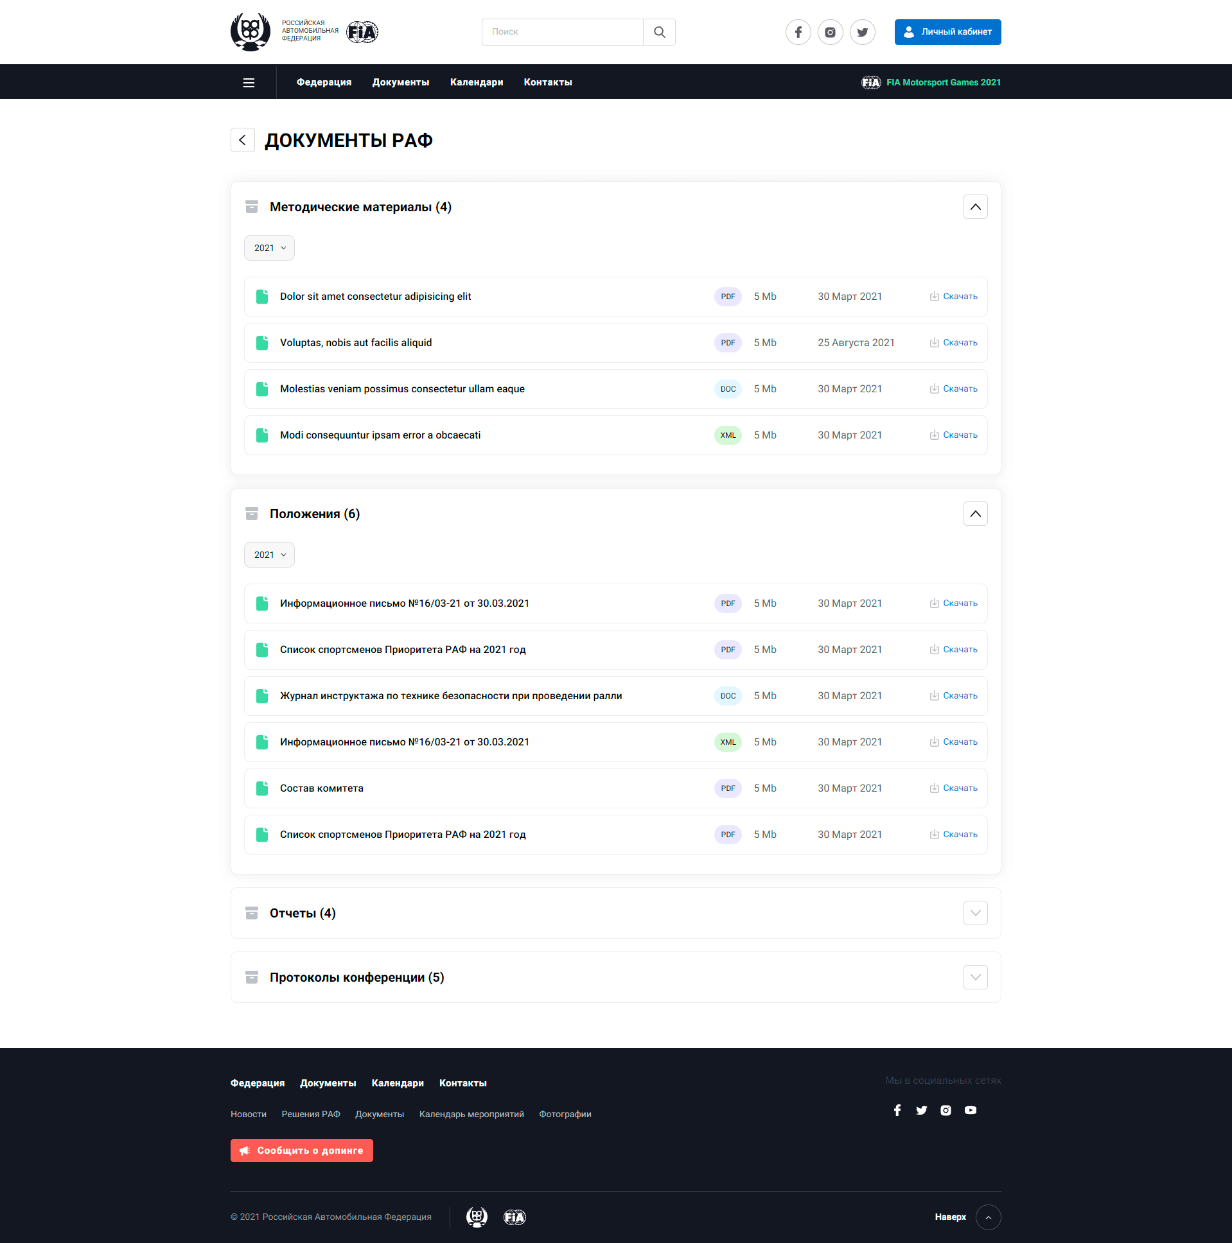Open Фотографии footer link
The image size is (1232, 1243).
[x=565, y=1114]
